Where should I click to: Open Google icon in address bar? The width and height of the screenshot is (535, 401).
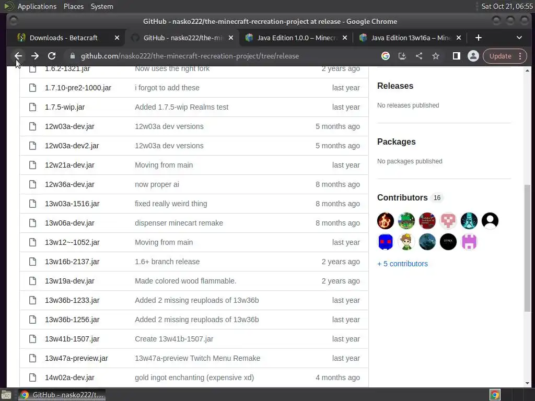(386, 56)
